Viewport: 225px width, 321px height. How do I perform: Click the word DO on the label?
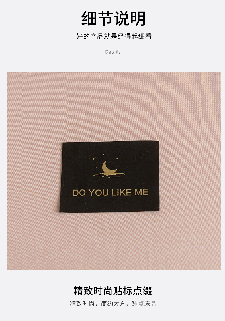79,193
